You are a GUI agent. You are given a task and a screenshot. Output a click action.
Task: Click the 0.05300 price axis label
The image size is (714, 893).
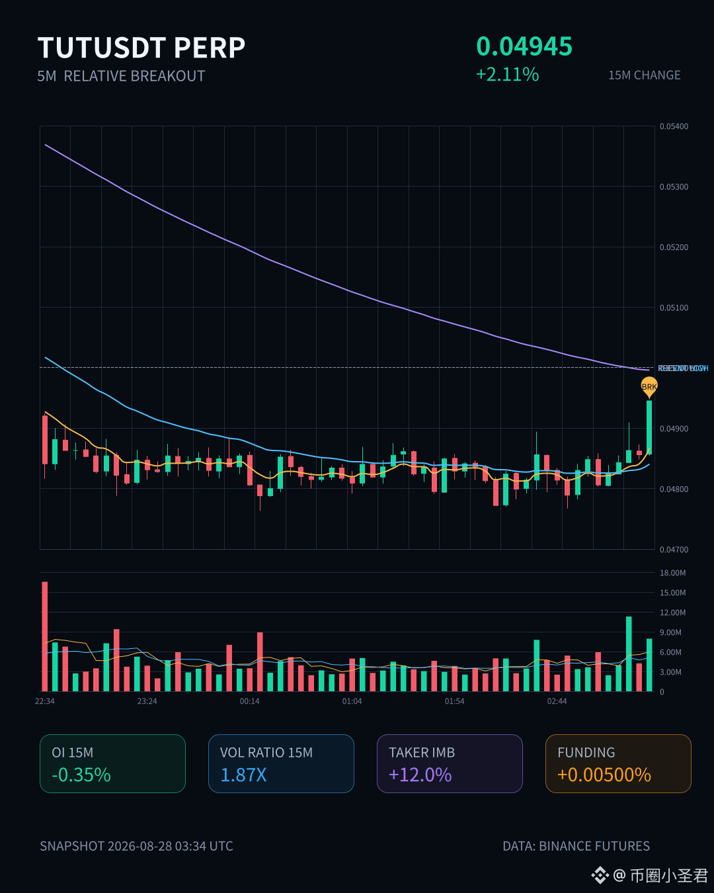point(674,187)
